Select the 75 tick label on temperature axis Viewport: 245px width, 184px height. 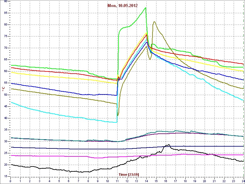(x=5, y=36)
